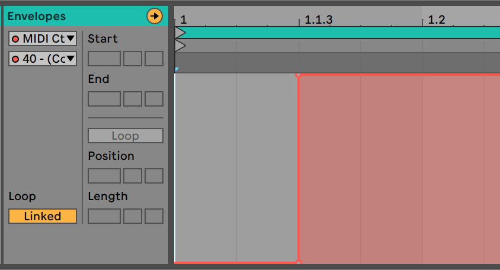Click the 1.1.3 marker on the ruler

318,20
